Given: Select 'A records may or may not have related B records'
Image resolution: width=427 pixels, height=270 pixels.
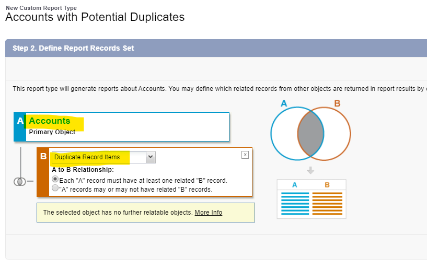Looking at the screenshot, I should coord(55,188).
